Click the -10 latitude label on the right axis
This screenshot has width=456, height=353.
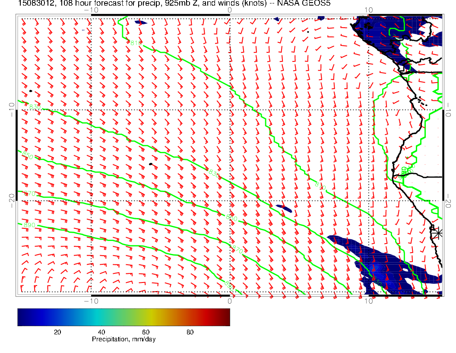pos(449,109)
